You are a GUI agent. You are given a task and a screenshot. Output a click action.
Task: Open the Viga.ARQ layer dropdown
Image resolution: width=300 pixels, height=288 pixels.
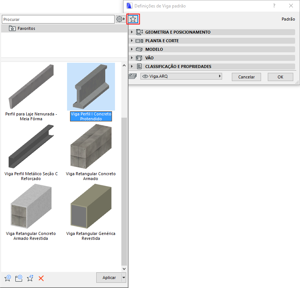181,76
